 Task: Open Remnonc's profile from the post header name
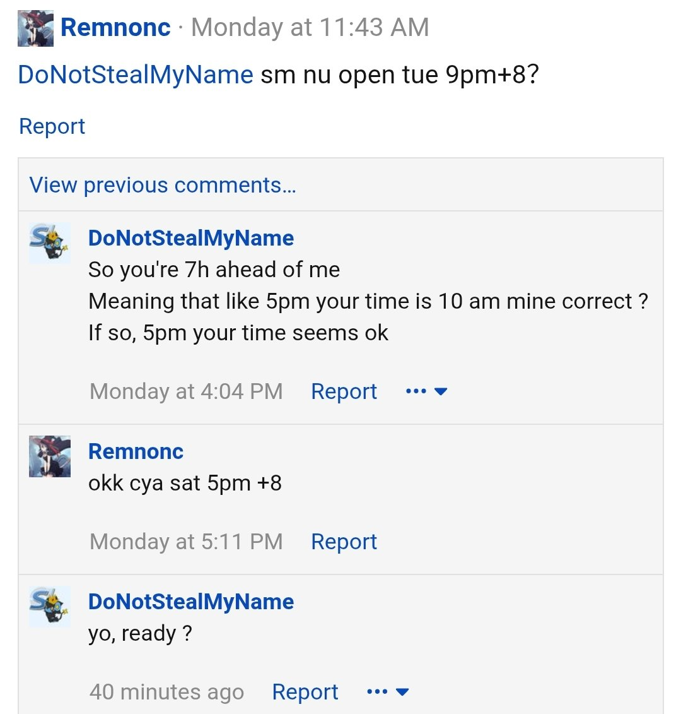tap(115, 27)
